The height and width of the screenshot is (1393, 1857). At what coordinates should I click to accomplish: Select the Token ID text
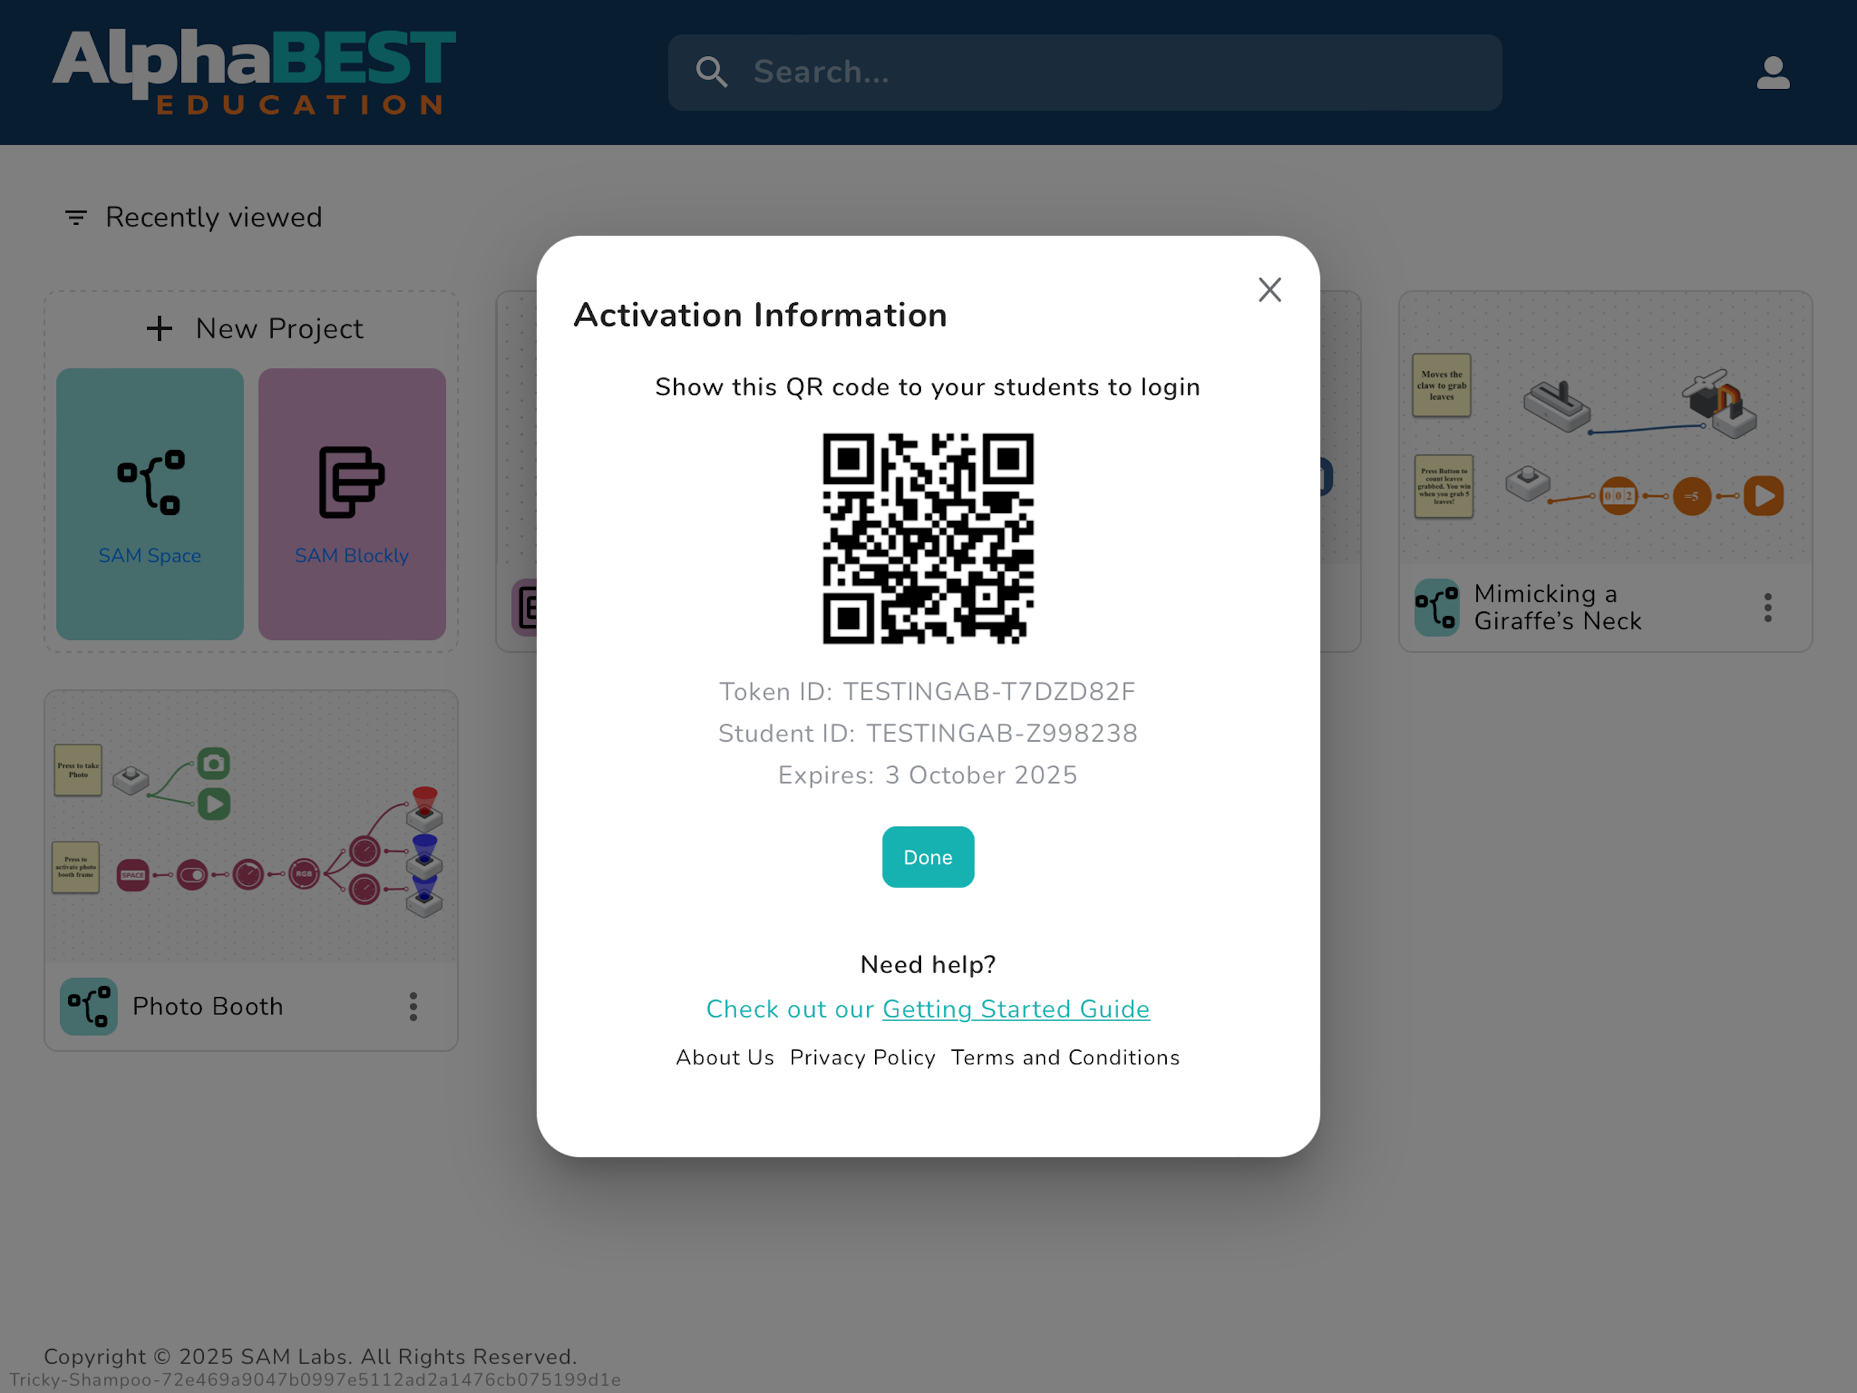point(928,691)
